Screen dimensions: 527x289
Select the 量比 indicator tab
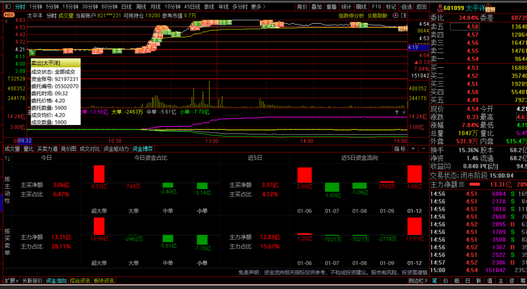click(28, 149)
